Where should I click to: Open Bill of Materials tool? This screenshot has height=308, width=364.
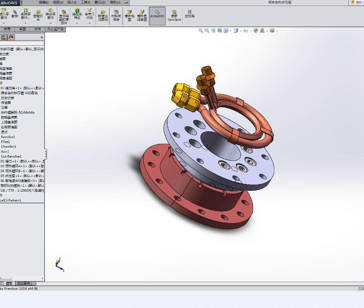point(116,16)
